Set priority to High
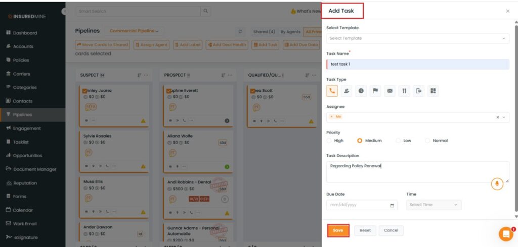Screen dimensions: 518x247 (330, 141)
